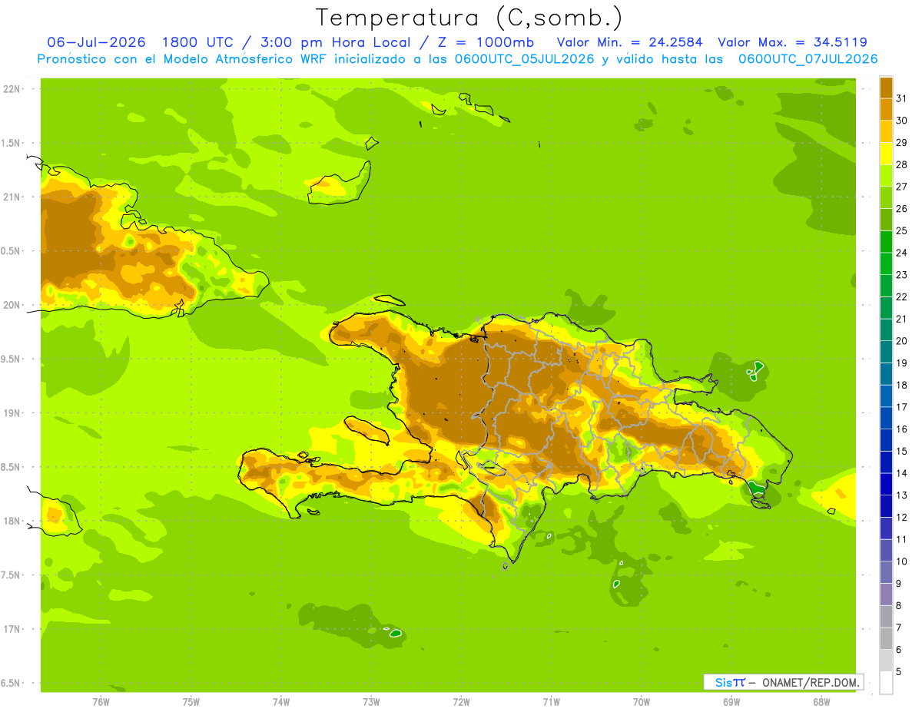Click the '69W' longitude label

tap(731, 702)
